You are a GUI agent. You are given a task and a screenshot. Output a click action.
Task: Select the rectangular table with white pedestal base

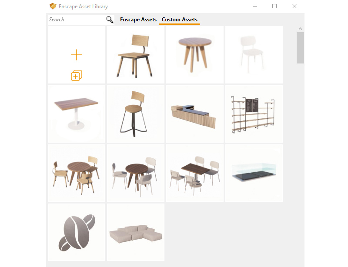[x=76, y=114]
